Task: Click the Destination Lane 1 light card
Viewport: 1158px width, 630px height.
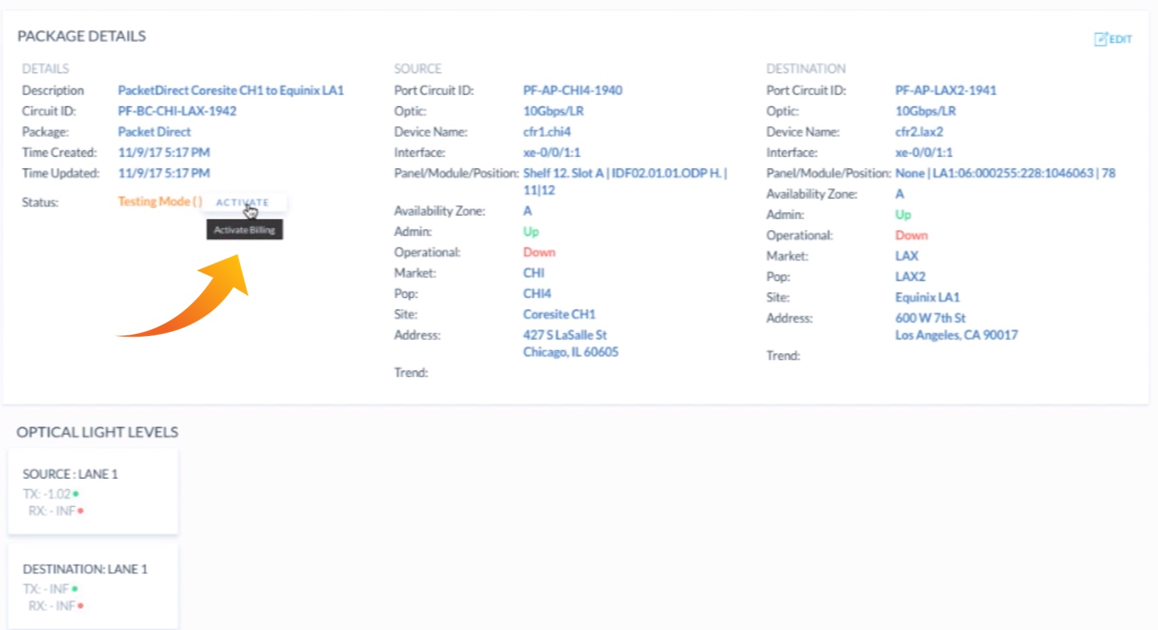Action: coord(93,586)
